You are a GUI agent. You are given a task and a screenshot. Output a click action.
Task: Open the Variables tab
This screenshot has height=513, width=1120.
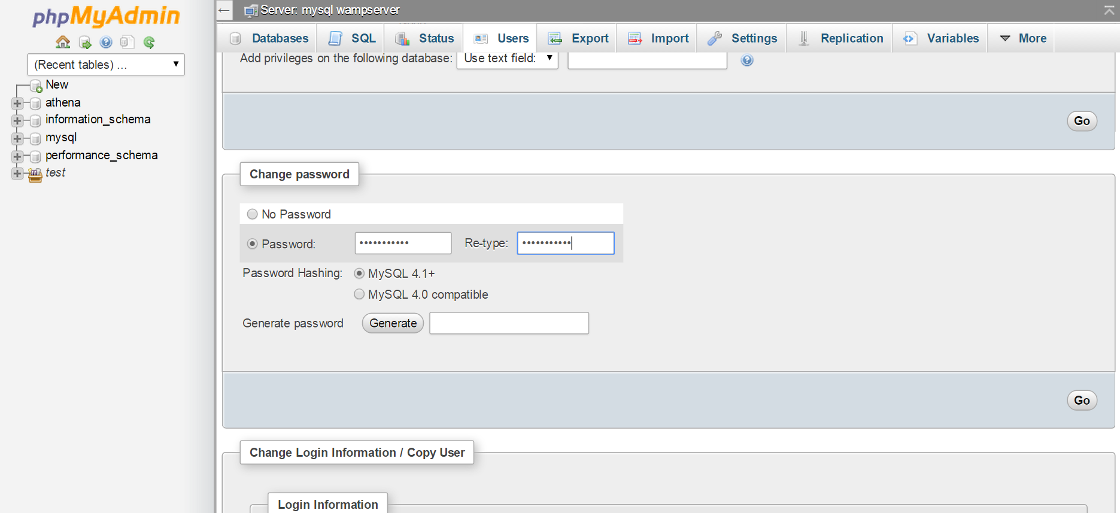click(941, 38)
